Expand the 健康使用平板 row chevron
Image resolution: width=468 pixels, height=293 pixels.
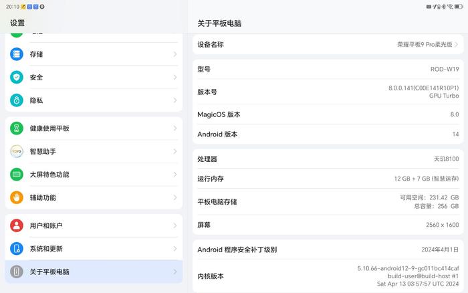[x=175, y=128]
